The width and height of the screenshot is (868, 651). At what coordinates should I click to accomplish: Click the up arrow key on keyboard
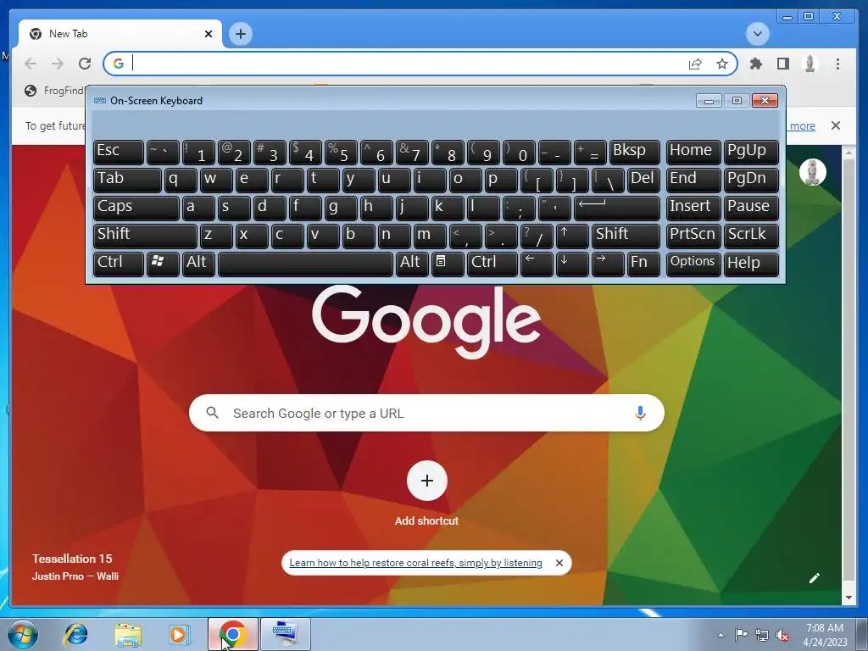[x=572, y=236]
